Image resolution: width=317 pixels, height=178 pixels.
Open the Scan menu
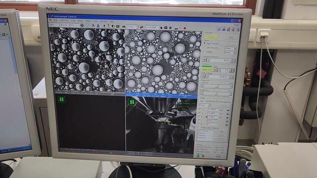[73, 21]
